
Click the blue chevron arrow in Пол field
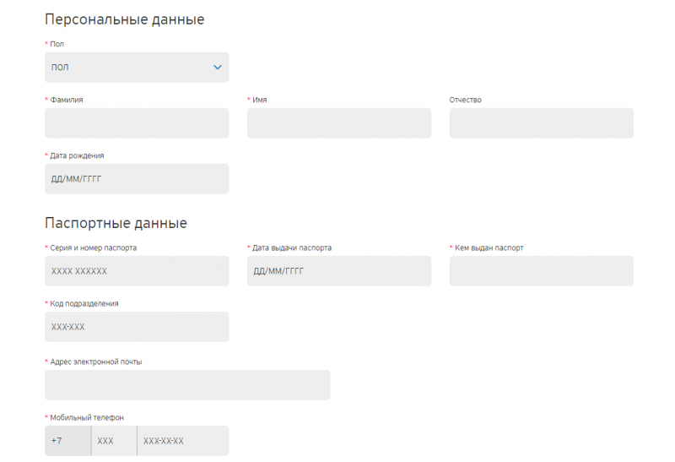(218, 68)
